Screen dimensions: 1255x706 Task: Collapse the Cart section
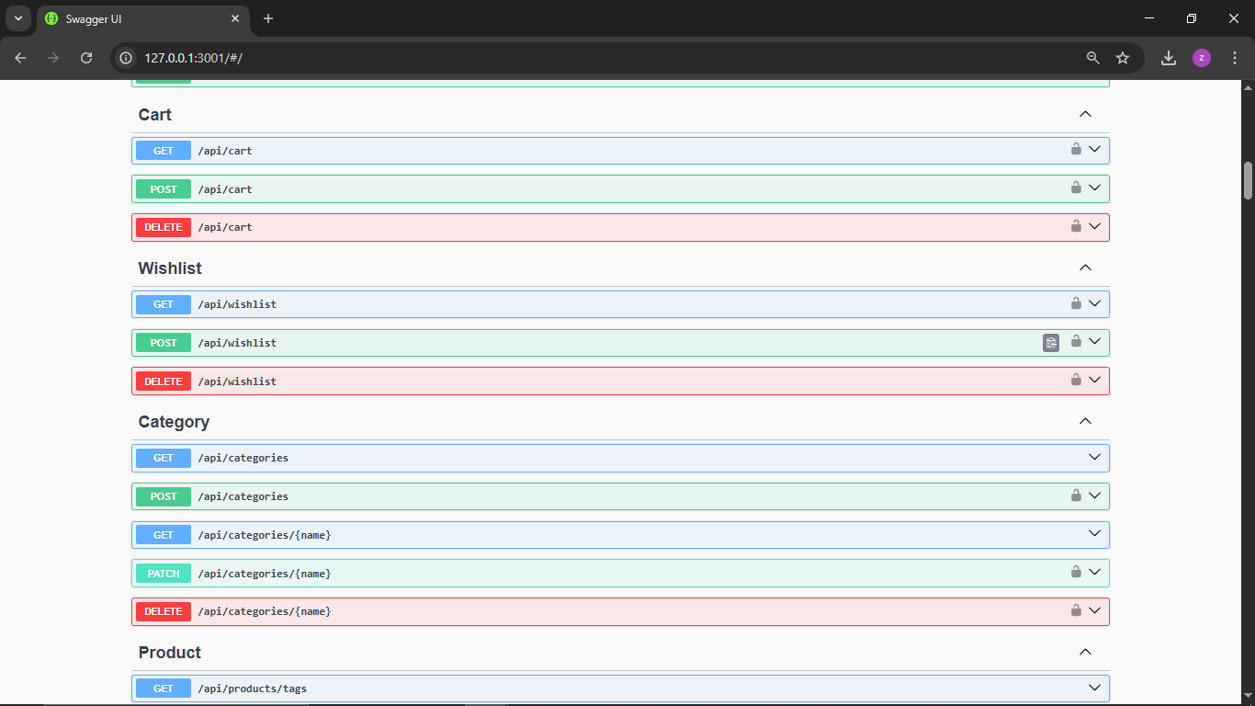pyautogui.click(x=1085, y=115)
